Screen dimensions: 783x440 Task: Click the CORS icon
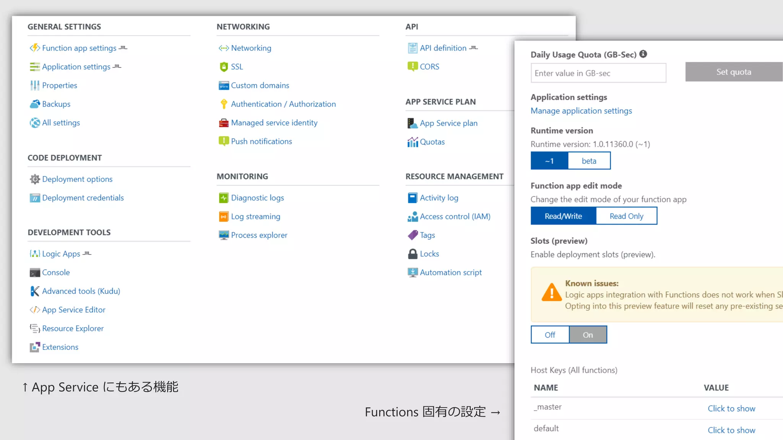pos(413,66)
